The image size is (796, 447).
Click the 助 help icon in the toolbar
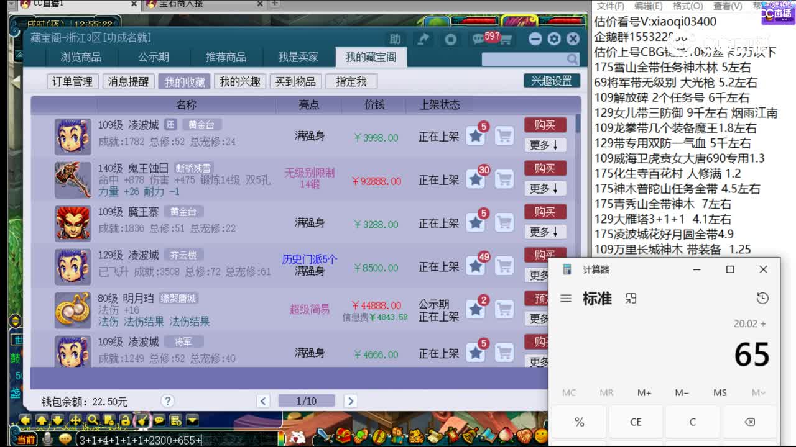tap(396, 38)
